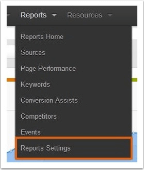Open the Resources menu label
The height and width of the screenshot is (170, 144).
[x=85, y=15]
